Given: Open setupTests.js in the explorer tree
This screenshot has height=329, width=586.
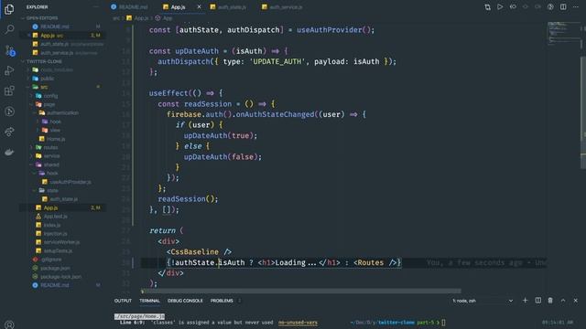Looking at the screenshot, I should 58,250.
